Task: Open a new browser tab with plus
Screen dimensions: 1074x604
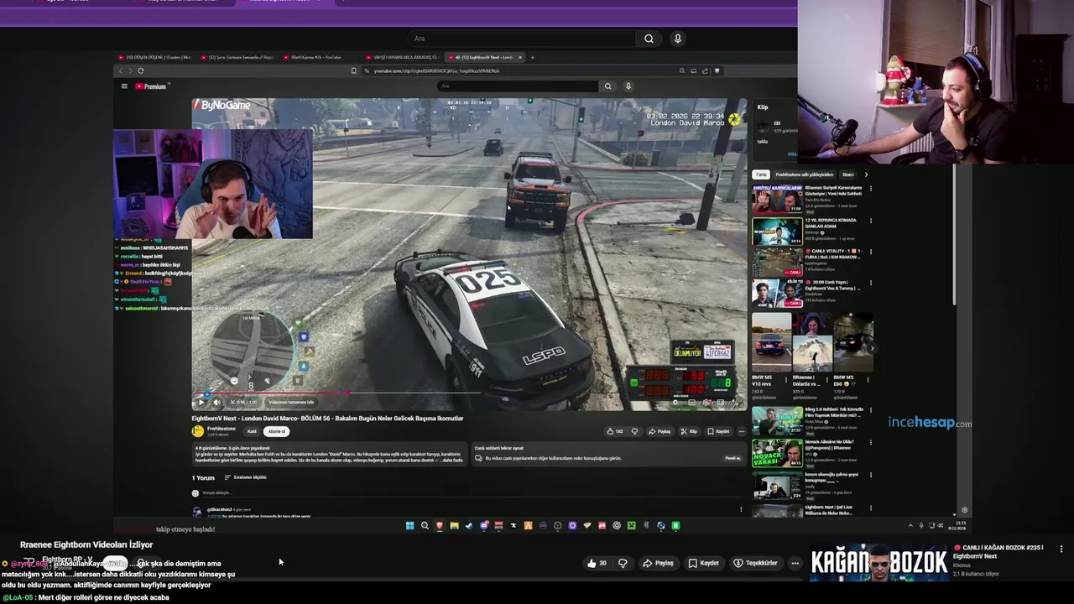Action: point(532,57)
